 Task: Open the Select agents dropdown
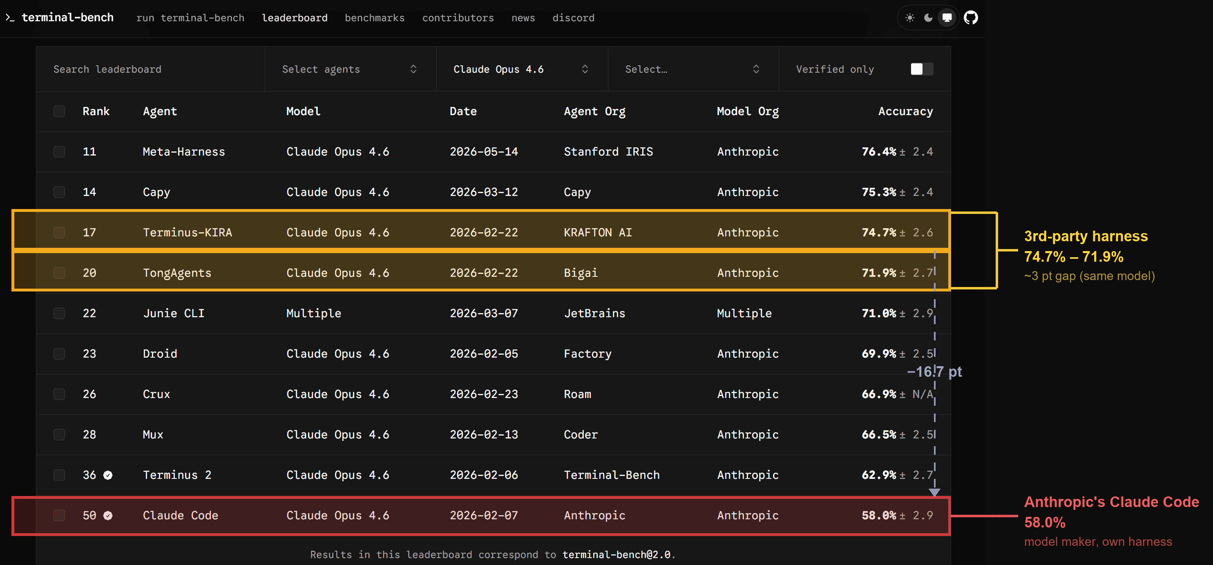pos(351,69)
